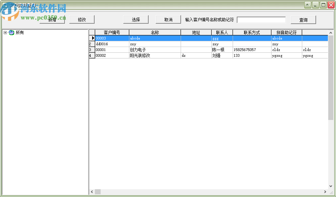The width and height of the screenshot is (336, 197).
Task: Click the 拼音助记符 column header
Action: point(286,32)
